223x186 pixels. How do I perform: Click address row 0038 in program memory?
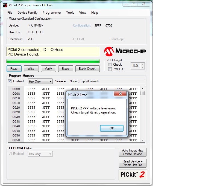[x=16, y=121]
